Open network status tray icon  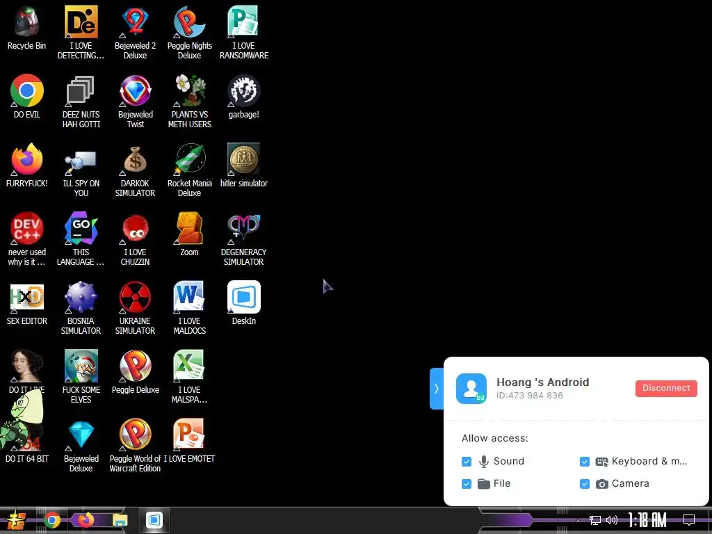click(594, 520)
